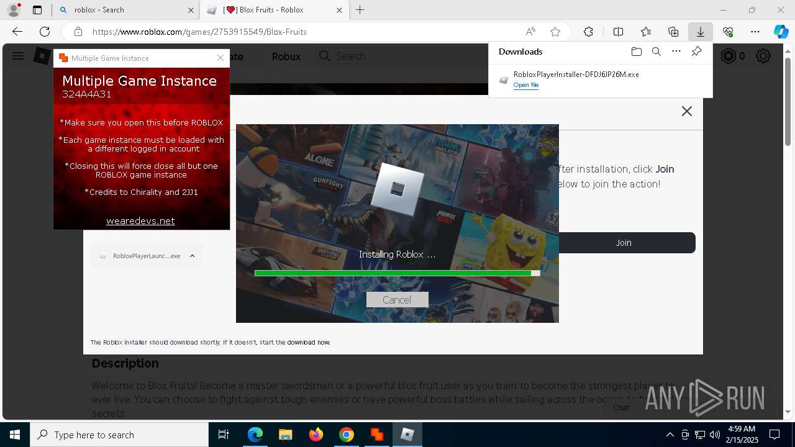Open the clock and calendar
Screen dimensions: 795x447
741,435
